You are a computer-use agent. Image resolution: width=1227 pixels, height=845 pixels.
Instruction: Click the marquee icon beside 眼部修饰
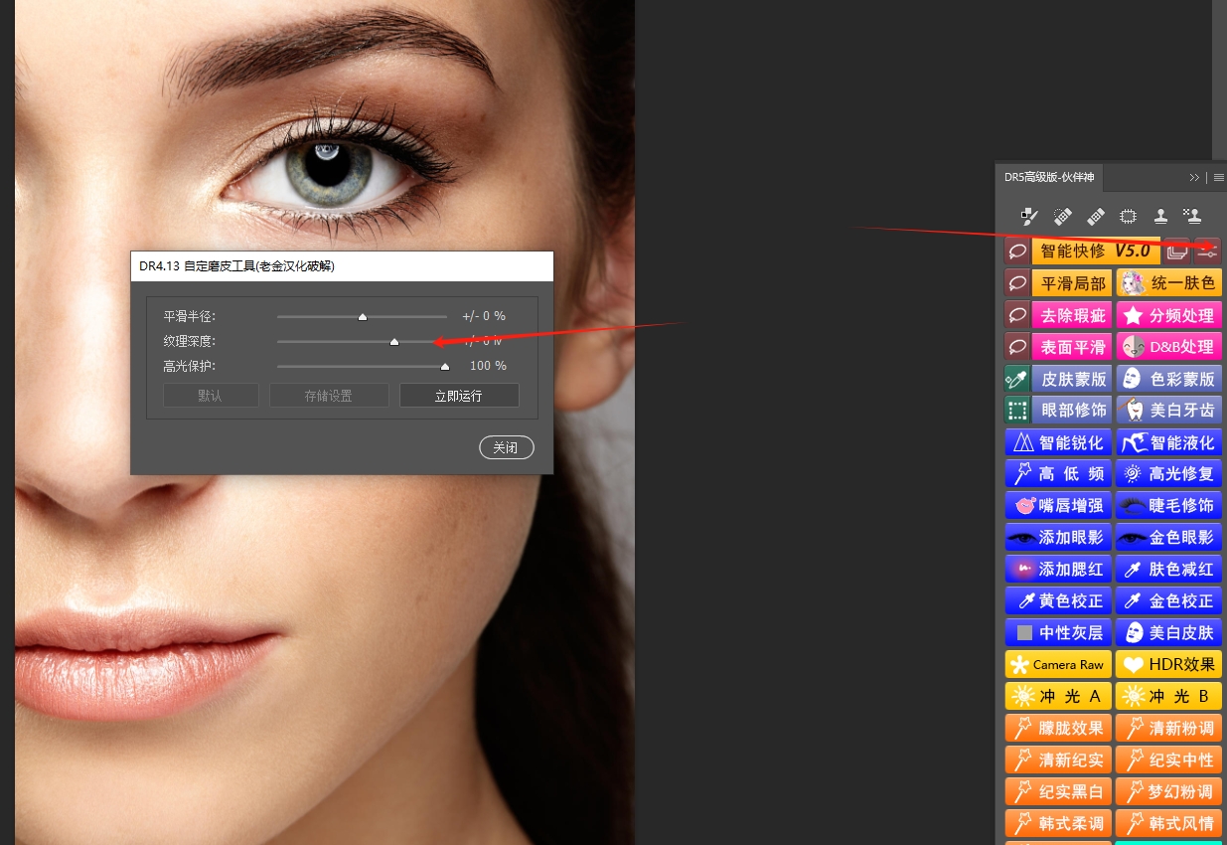1017,410
